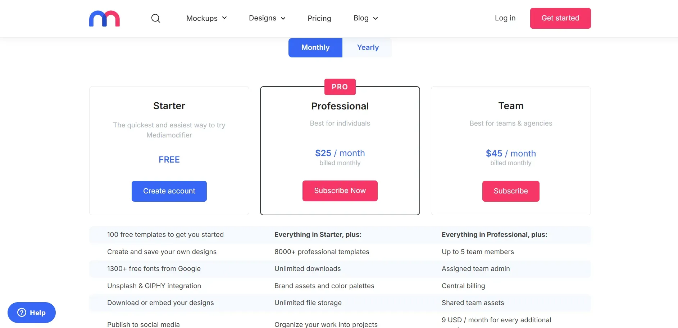Open the search icon

coord(156,18)
